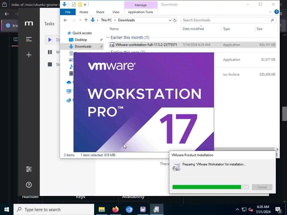Click the 82,677 KB Application row
The image size is (287, 215).
(245, 60)
